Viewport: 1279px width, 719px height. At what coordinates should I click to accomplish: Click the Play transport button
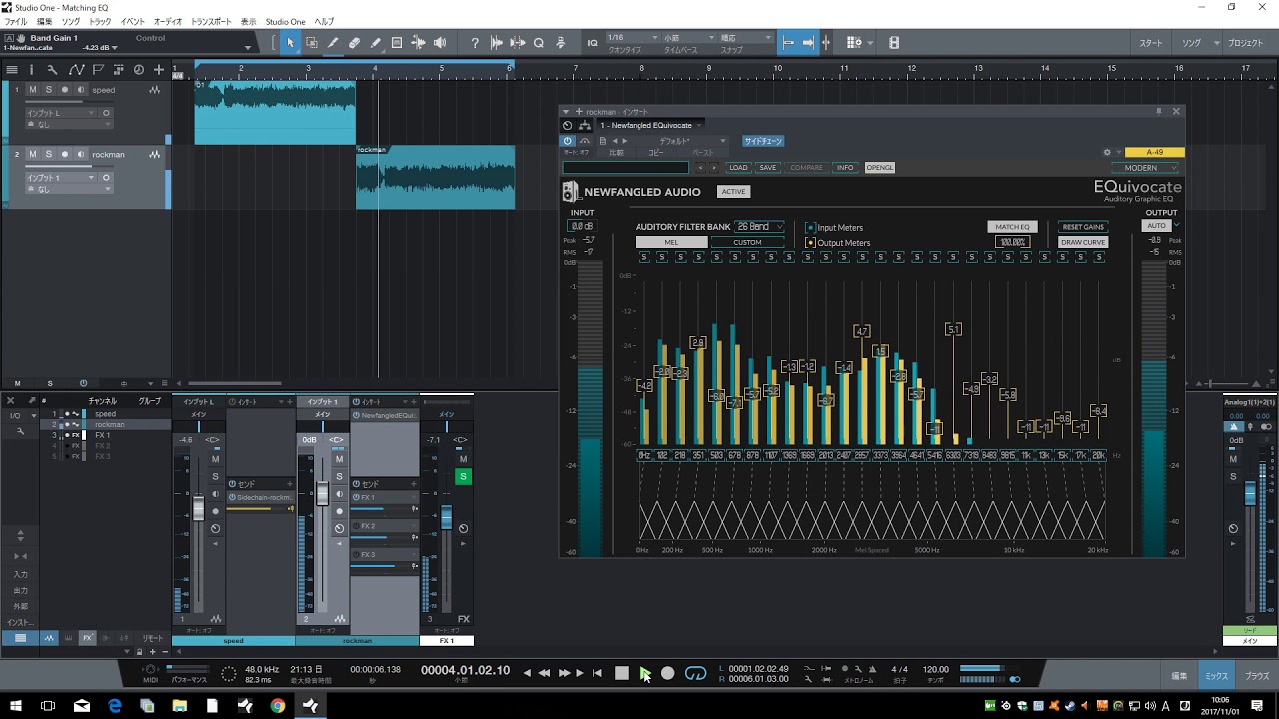pyautogui.click(x=645, y=673)
